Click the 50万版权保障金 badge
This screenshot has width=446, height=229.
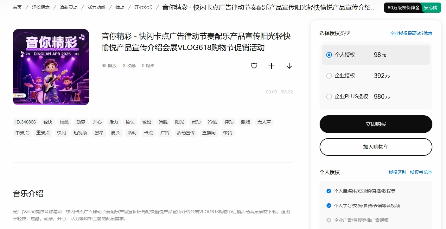tap(403, 8)
